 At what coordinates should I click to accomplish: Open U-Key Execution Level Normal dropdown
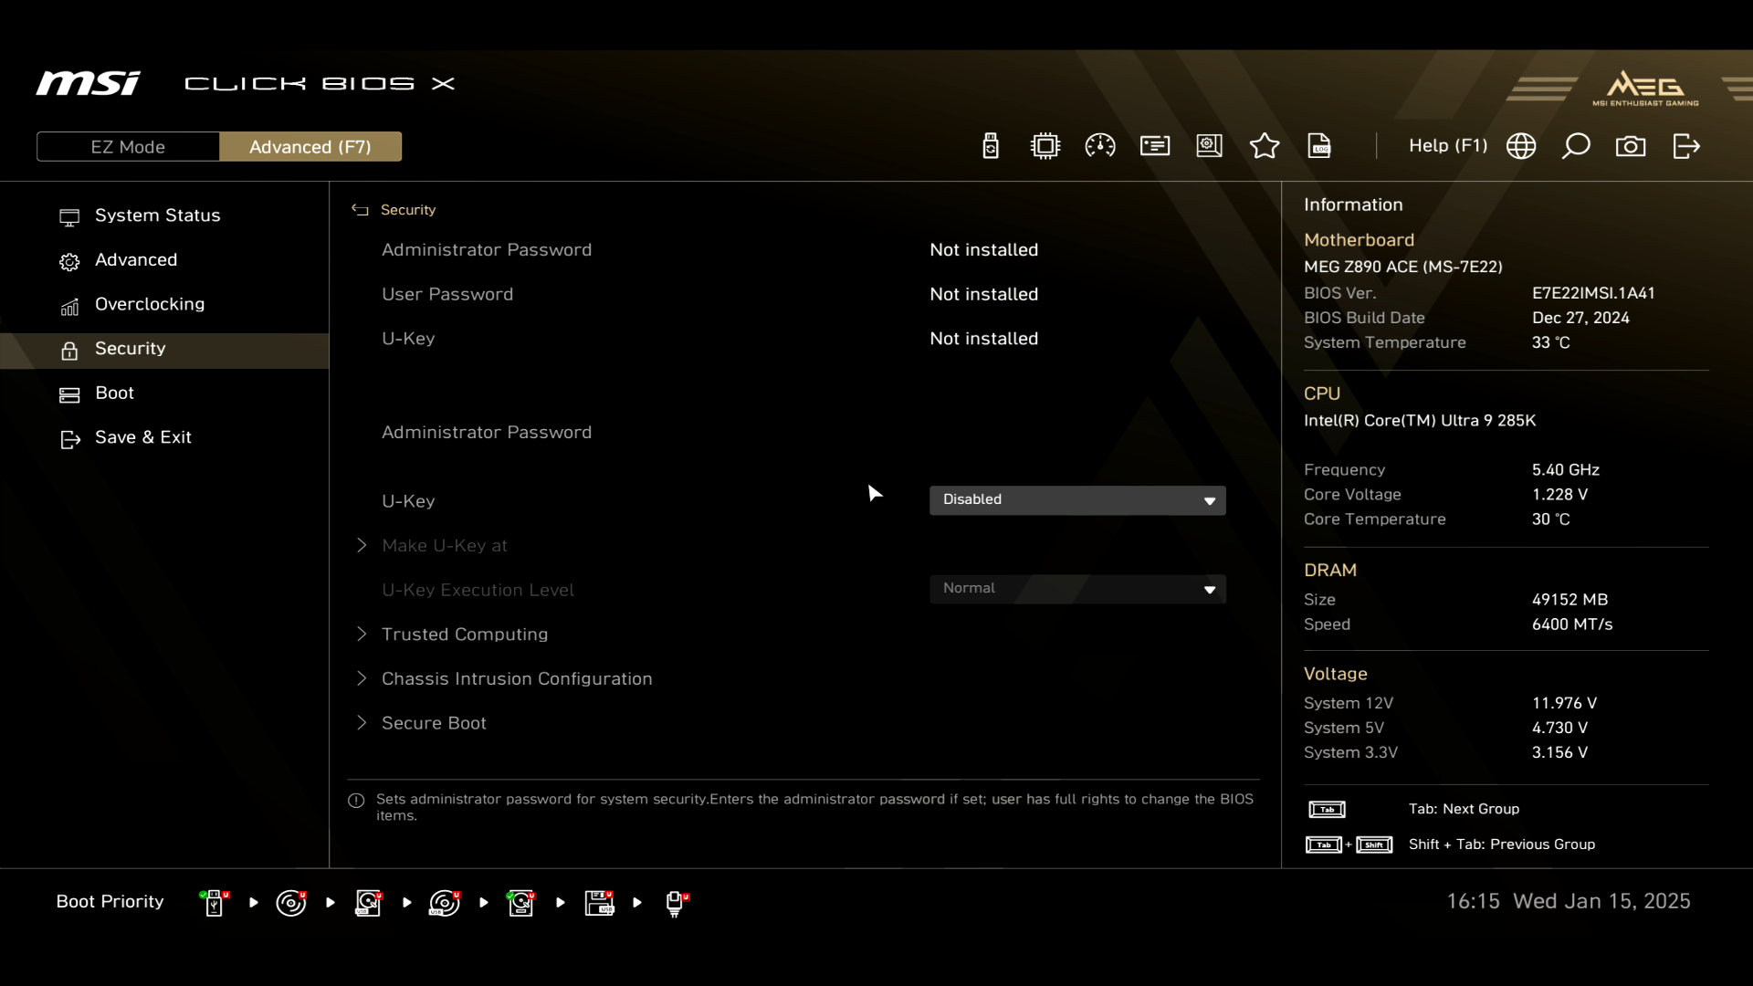[x=1077, y=589]
